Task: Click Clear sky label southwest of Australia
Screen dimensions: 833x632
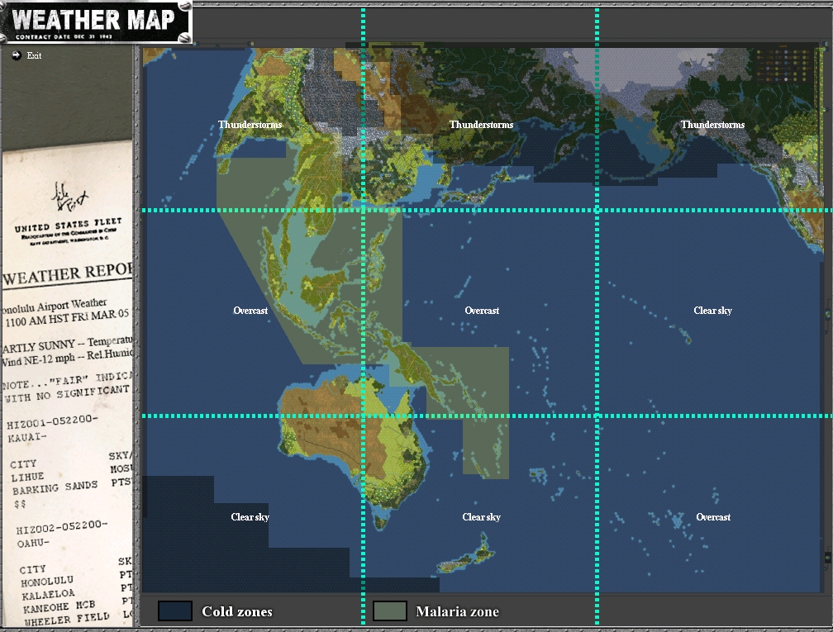Action: tap(250, 517)
